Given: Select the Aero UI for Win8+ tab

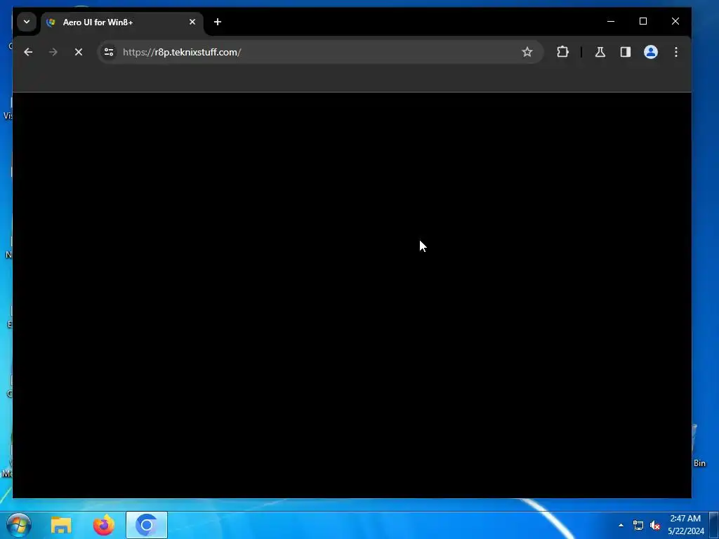Looking at the screenshot, I should [x=122, y=22].
